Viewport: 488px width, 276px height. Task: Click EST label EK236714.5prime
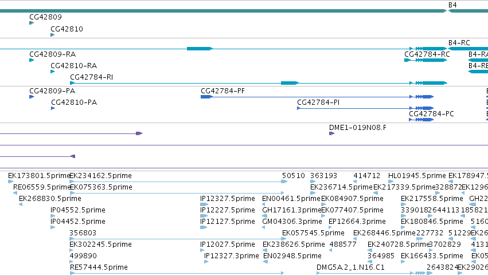pyautogui.click(x=341, y=187)
